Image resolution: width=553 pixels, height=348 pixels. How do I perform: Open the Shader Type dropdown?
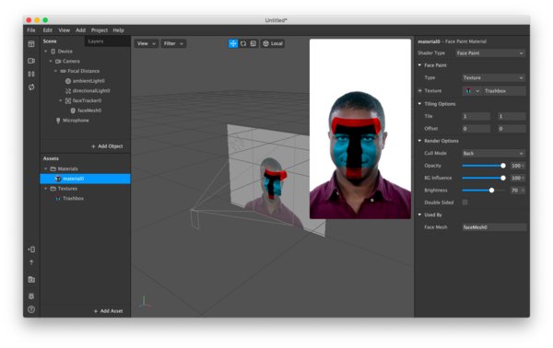(490, 53)
